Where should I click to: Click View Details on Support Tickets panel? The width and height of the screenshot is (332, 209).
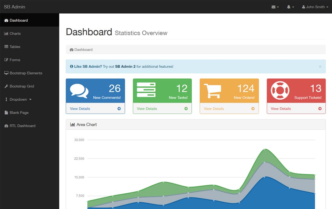(x=280, y=108)
